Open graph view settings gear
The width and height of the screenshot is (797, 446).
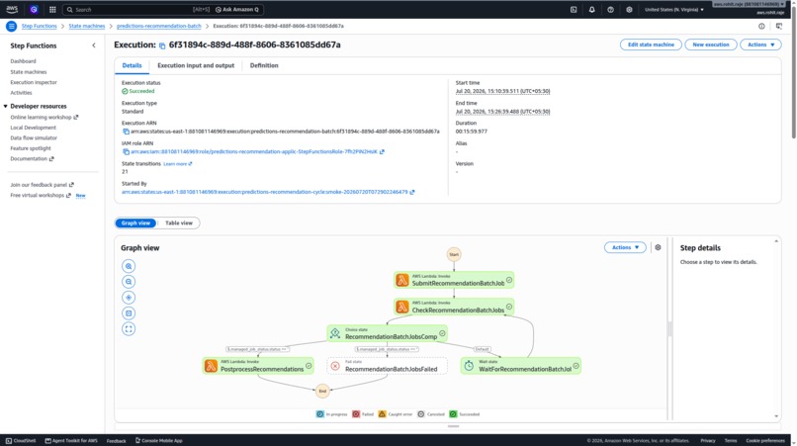(x=658, y=247)
